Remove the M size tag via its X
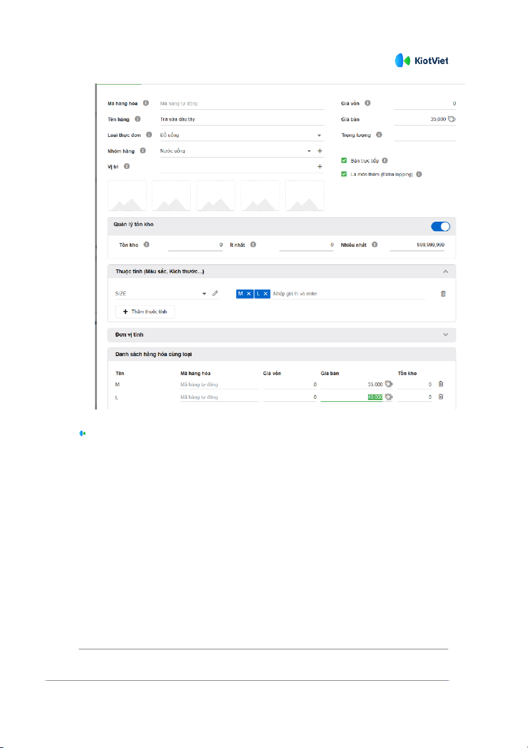The image size is (528, 748). pos(249,293)
